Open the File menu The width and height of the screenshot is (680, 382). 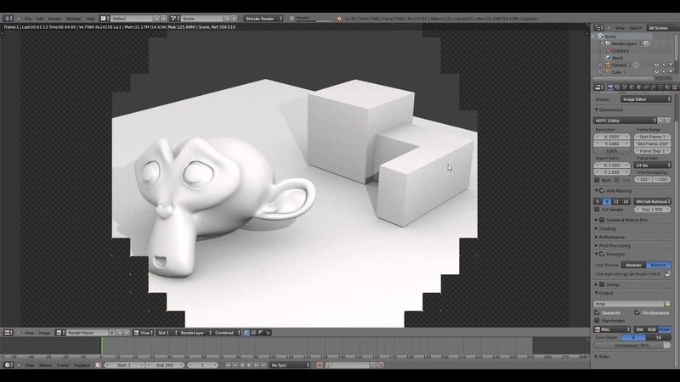tap(28, 19)
